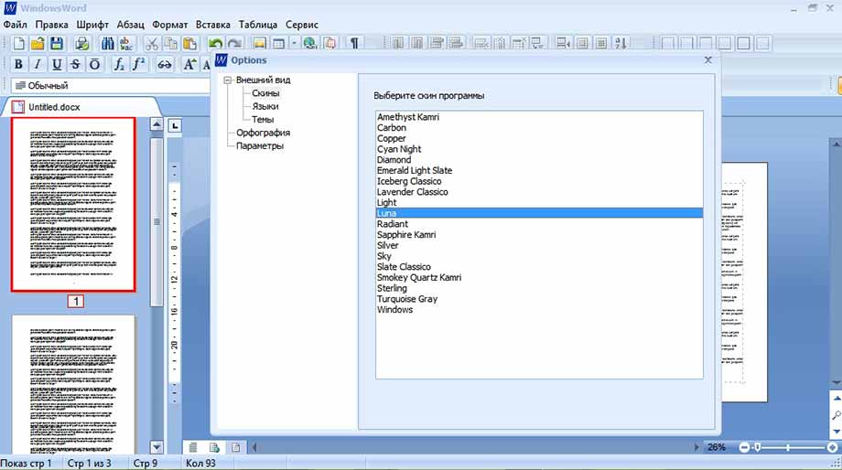Viewport: 842px width, 470px height.
Task: Open the table dropdown arrow in the toolbar
Action: pos(294,44)
